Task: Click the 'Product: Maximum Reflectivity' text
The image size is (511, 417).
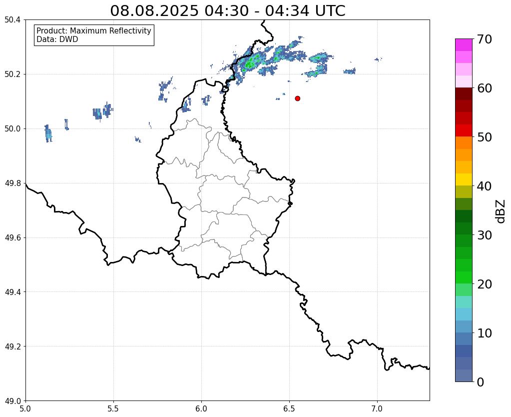Action: click(x=94, y=30)
